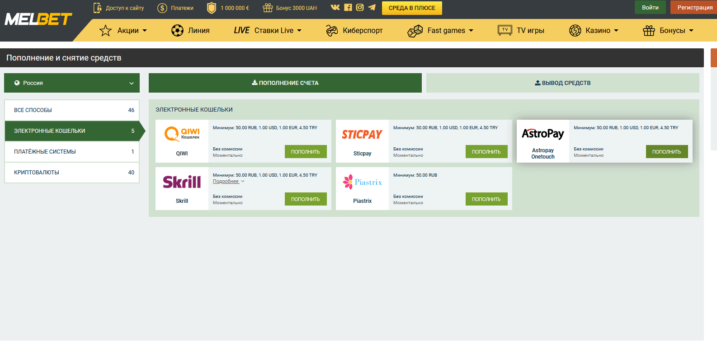Open the site access phone icon
The width and height of the screenshot is (717, 351).
97,8
